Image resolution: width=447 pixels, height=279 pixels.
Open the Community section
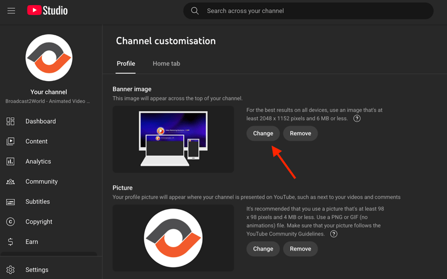pos(41,182)
